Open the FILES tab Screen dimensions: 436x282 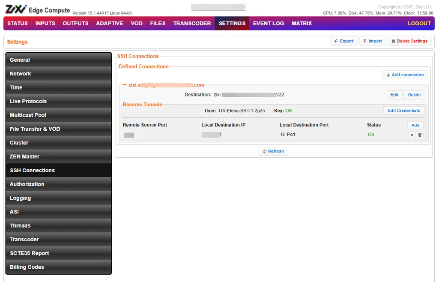pos(158,24)
